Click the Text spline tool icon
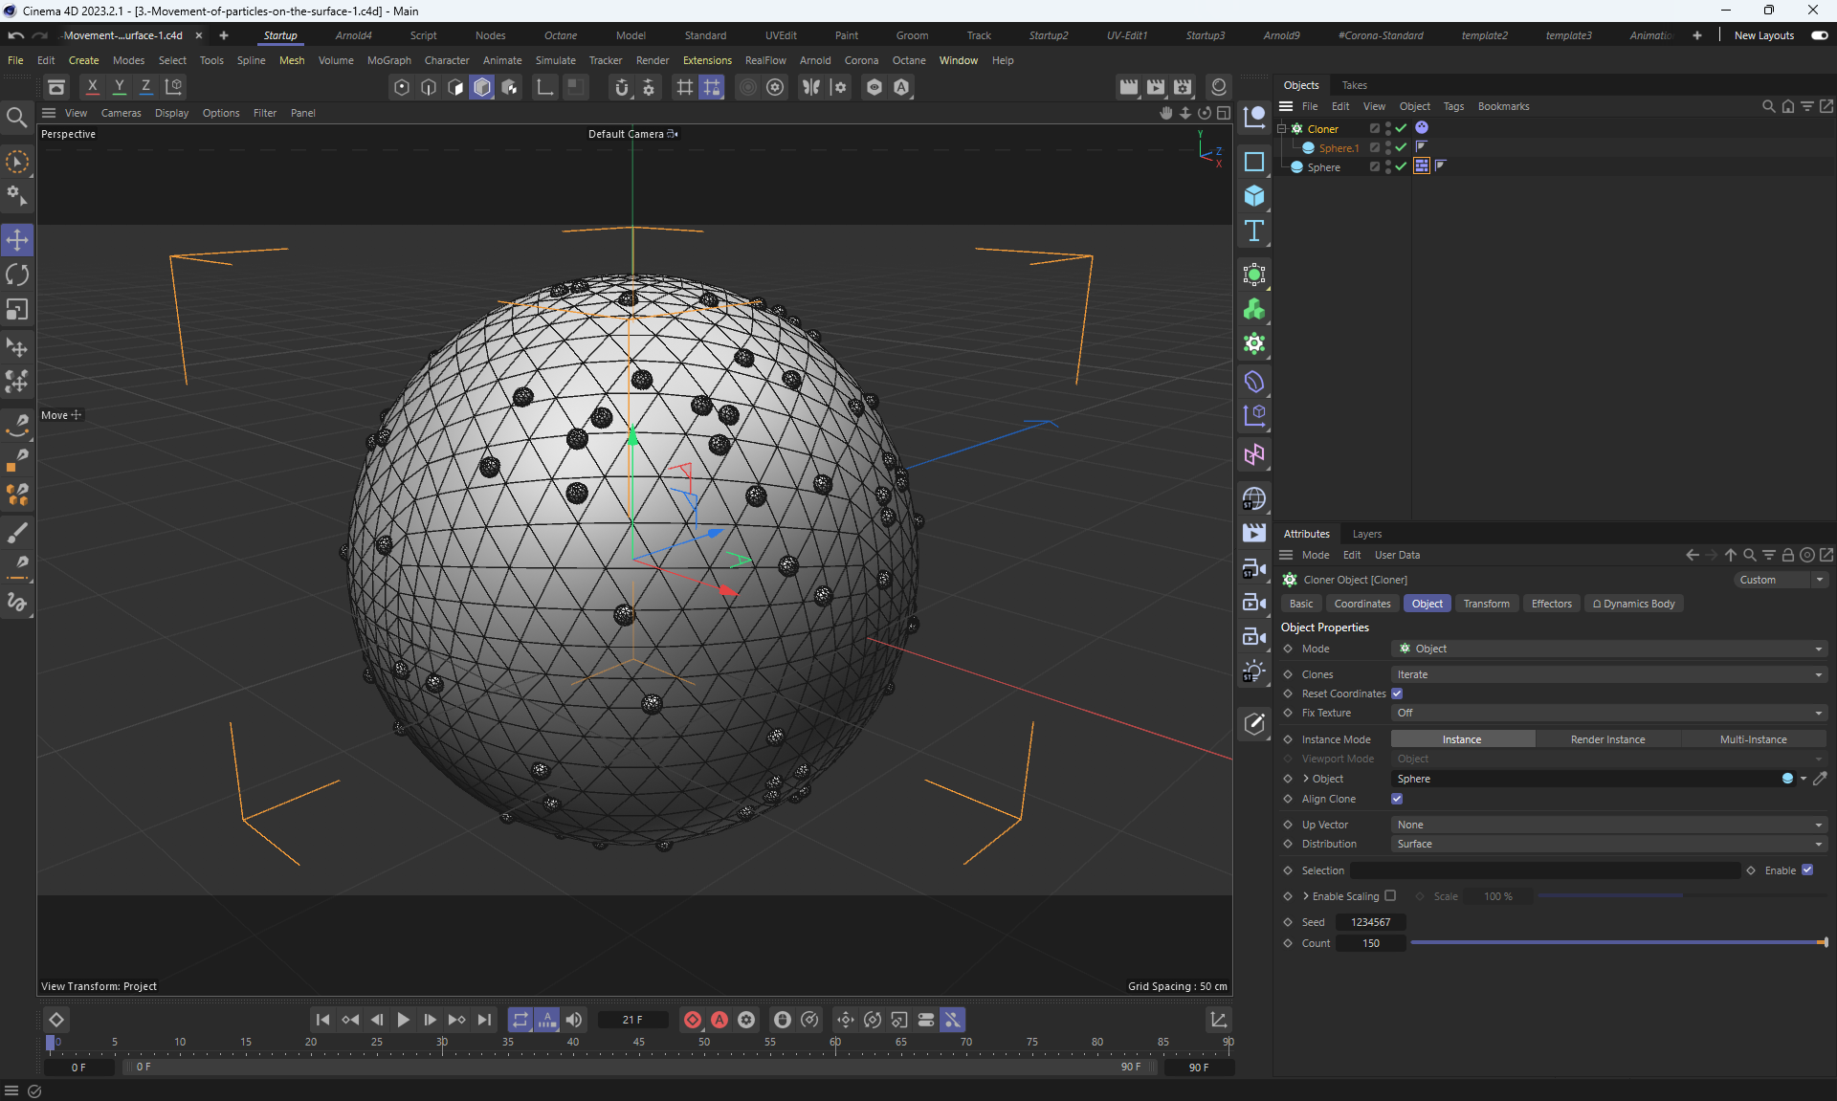 click(x=1253, y=231)
